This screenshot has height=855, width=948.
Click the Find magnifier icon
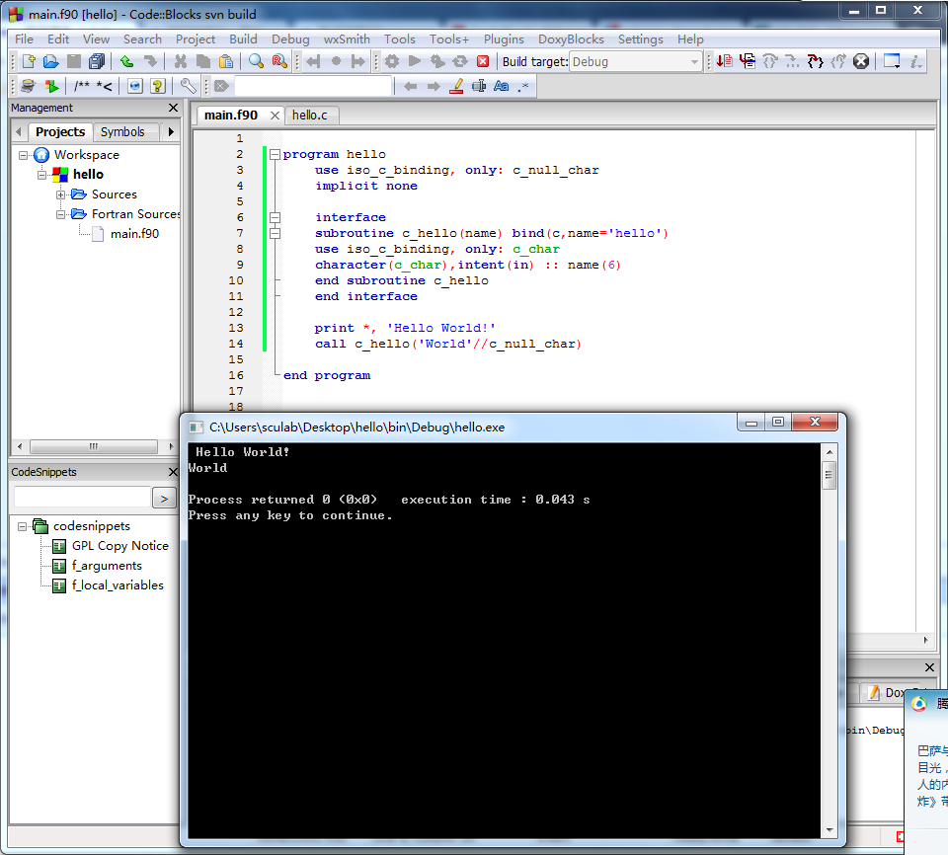(257, 61)
